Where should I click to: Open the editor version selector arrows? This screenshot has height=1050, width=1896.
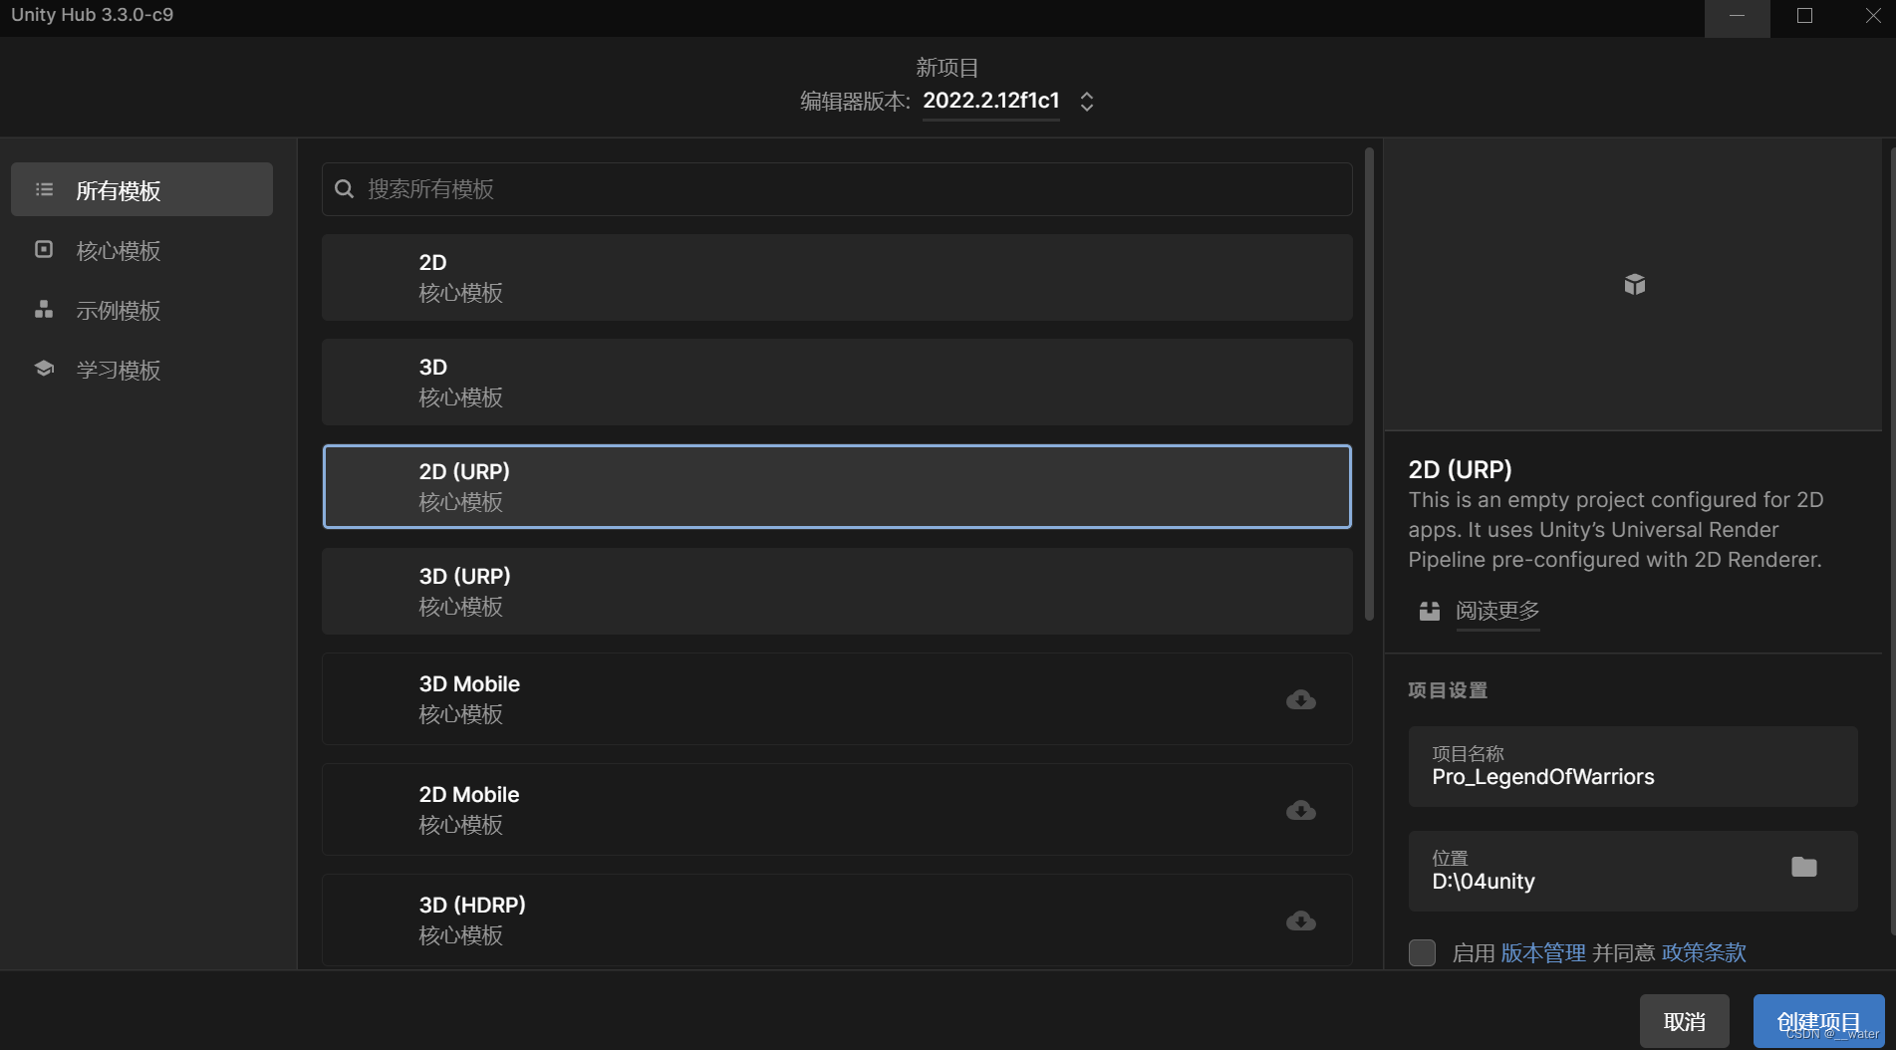(1087, 102)
